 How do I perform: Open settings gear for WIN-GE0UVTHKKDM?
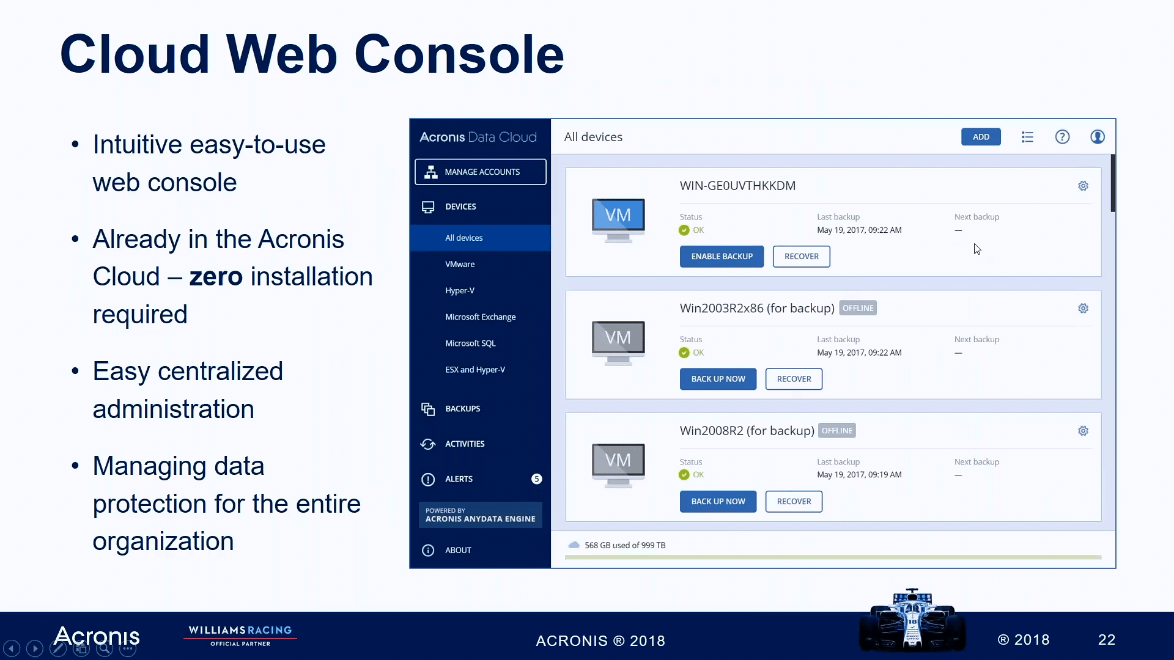(x=1083, y=186)
